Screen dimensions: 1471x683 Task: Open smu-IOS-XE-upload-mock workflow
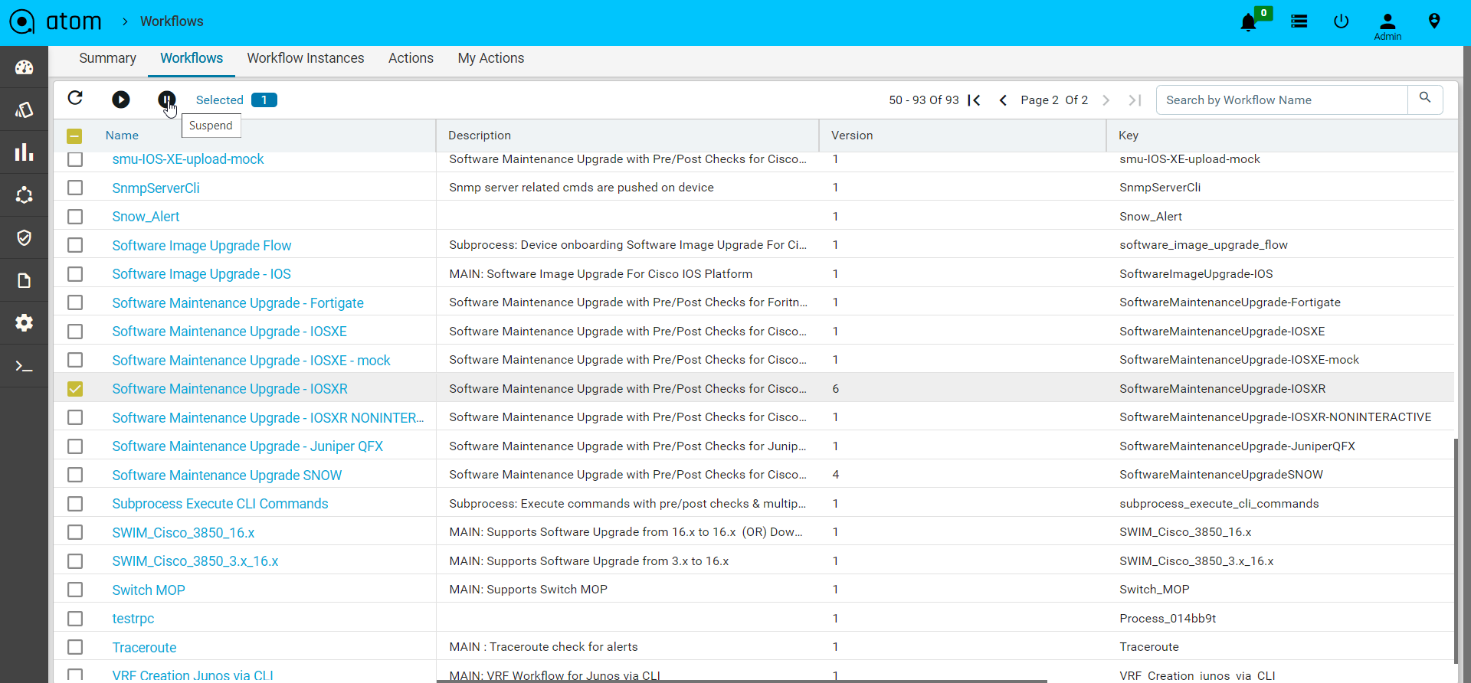pyautogui.click(x=188, y=159)
